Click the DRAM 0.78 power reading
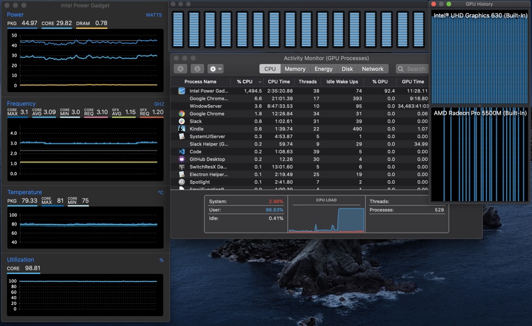This screenshot has width=532, height=326. 92,24
